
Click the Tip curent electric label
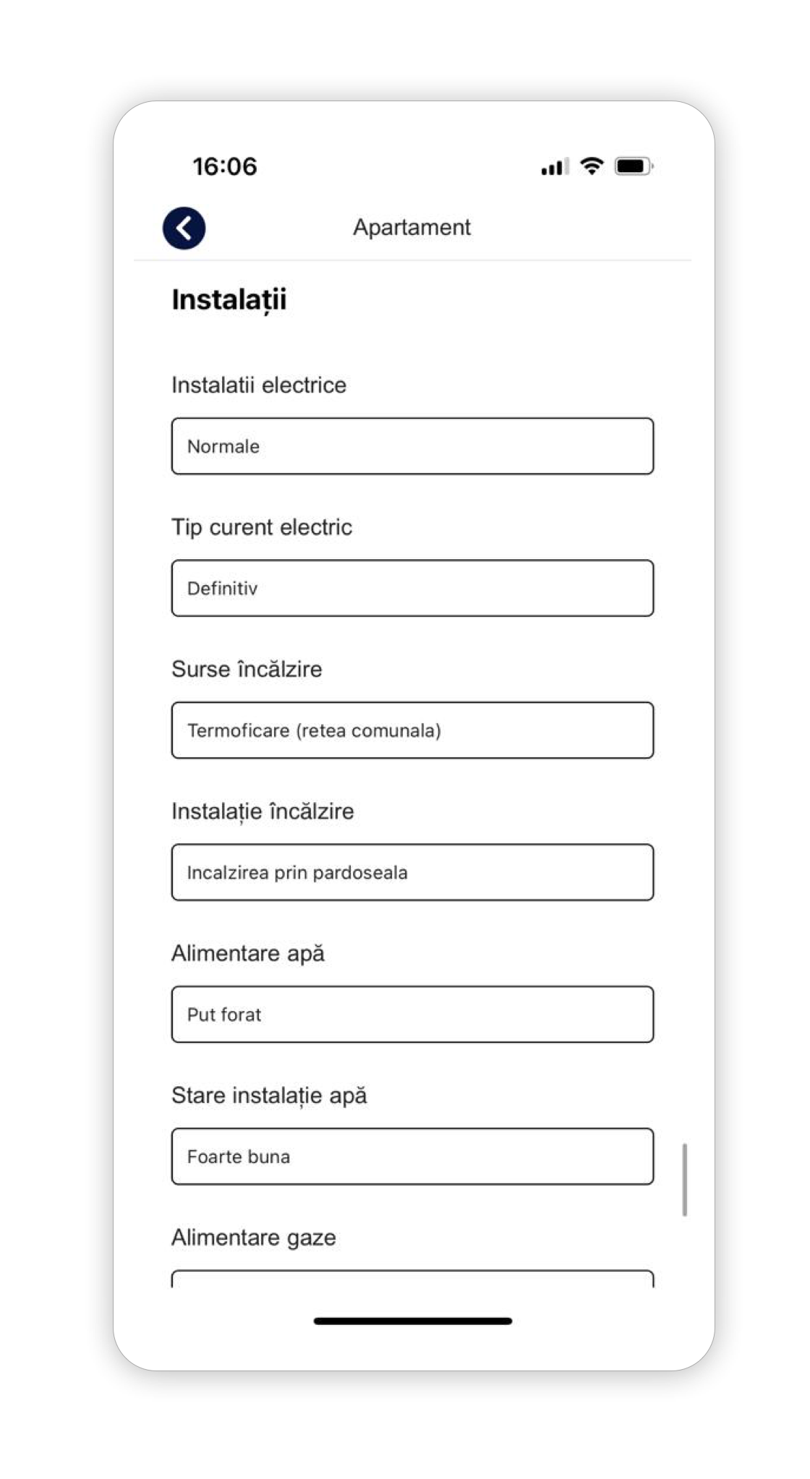click(262, 527)
